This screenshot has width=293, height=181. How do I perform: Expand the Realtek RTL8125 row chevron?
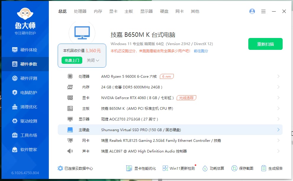pyautogui.click(x=278, y=140)
